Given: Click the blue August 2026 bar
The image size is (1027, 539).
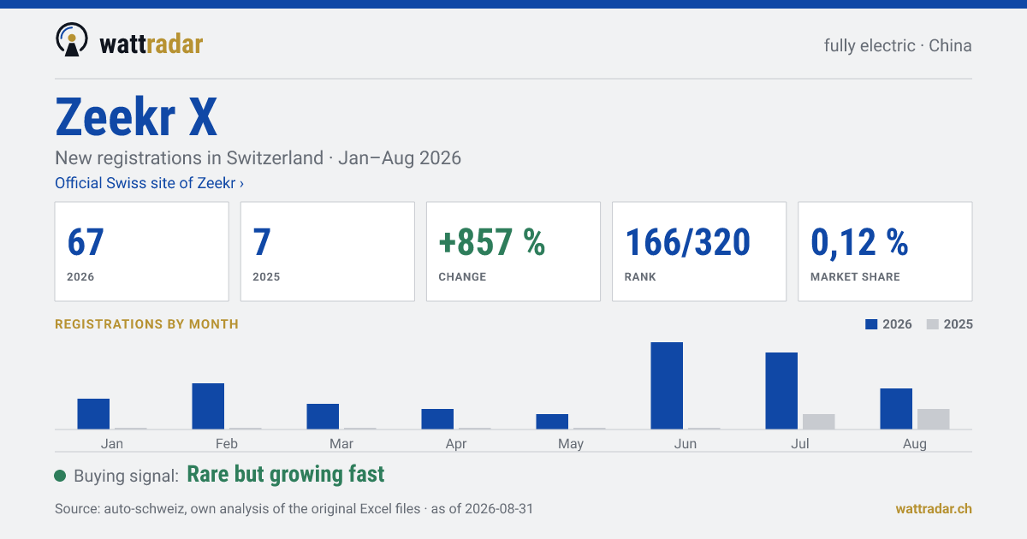Looking at the screenshot, I should (896, 409).
